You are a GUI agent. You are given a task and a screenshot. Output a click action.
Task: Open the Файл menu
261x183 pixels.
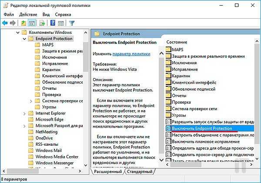[x=9, y=15]
